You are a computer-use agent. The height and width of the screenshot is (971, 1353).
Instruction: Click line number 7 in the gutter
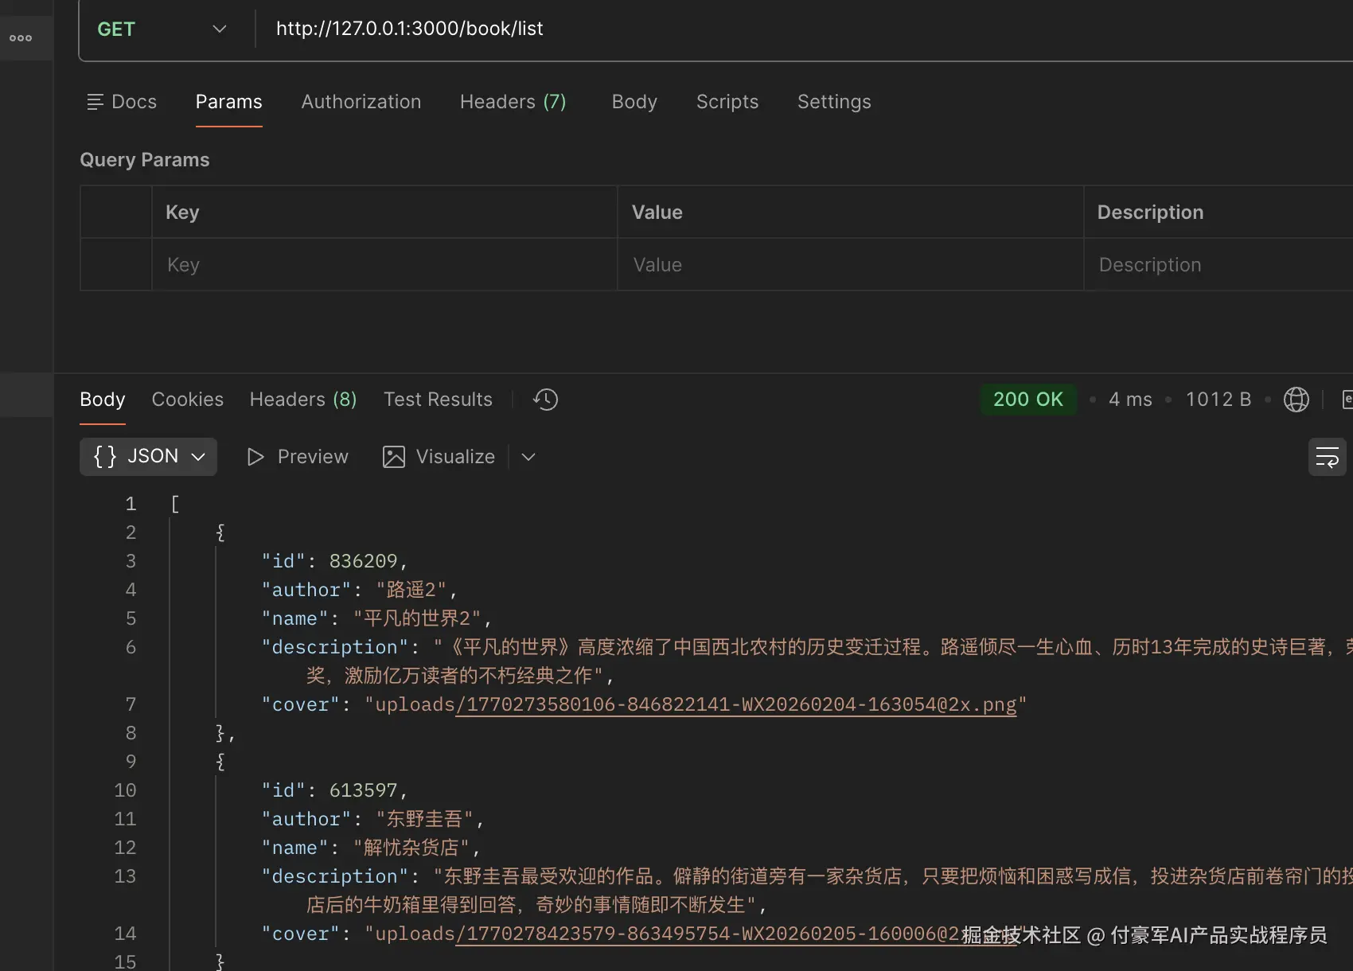tap(131, 705)
